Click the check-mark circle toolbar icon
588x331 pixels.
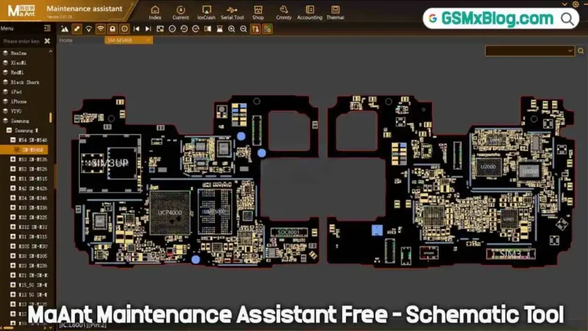tap(172, 29)
